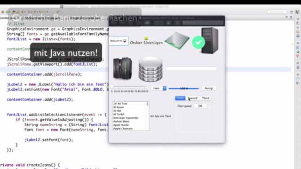This screenshot has width=301, height=169.
Task: Click the markup dropdown arrow in Preview
Action: point(162,23)
